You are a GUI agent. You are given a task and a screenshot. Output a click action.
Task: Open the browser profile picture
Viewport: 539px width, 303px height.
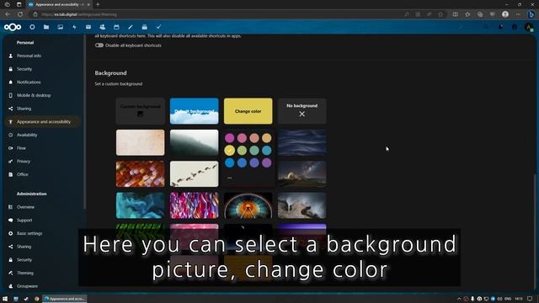tap(505, 14)
